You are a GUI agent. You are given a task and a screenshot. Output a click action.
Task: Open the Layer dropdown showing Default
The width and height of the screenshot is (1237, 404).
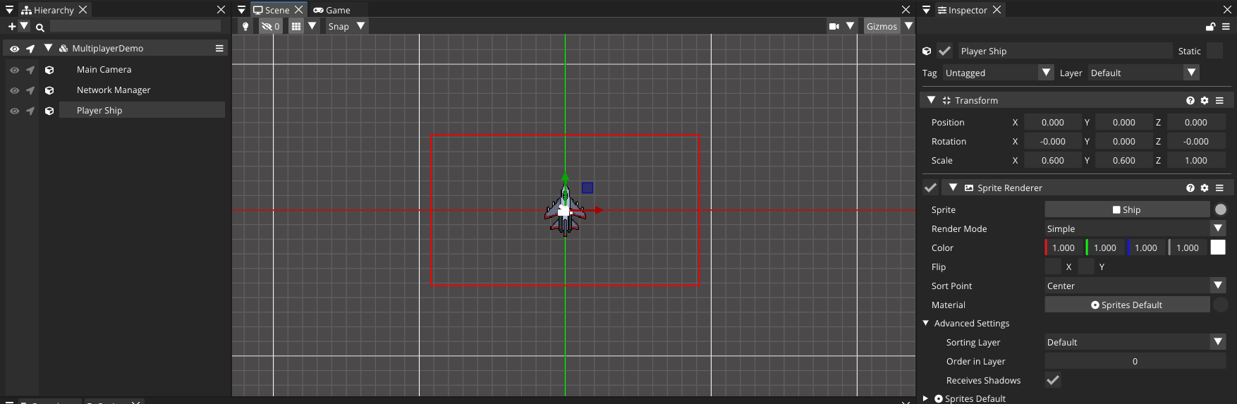click(x=1143, y=73)
